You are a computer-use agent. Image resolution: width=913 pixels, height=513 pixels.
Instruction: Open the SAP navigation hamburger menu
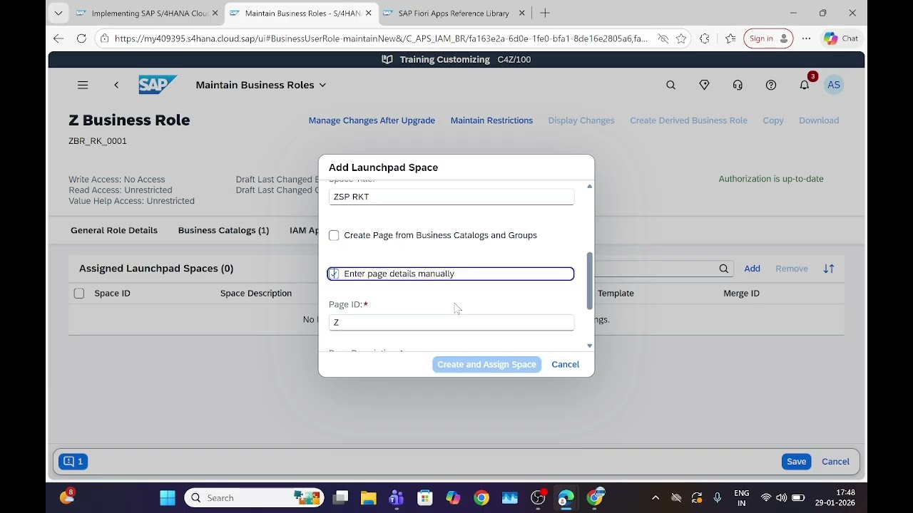tap(83, 85)
